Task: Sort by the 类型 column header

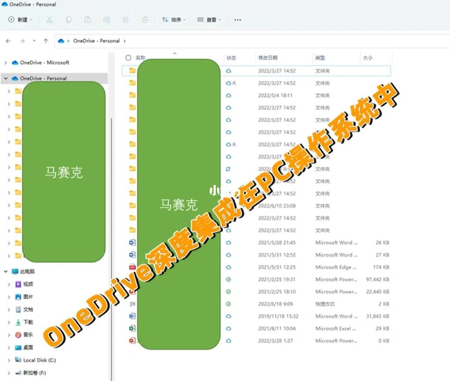Action: [320, 58]
